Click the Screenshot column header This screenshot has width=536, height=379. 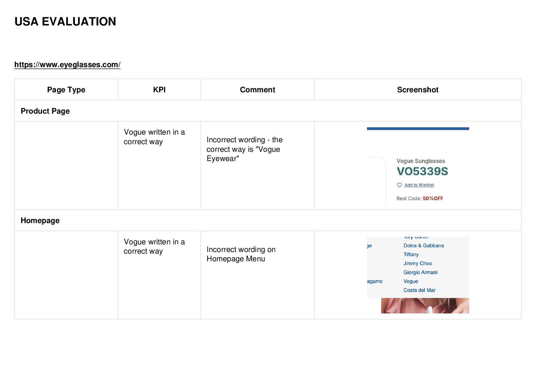[418, 90]
